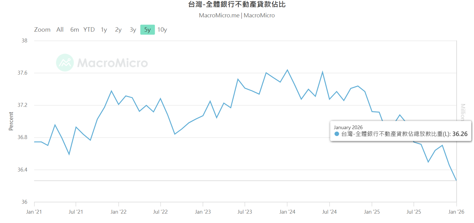Viewport: 474px width, 223px height.
Task: Switch zoom to 1y
Action: [x=104, y=30]
